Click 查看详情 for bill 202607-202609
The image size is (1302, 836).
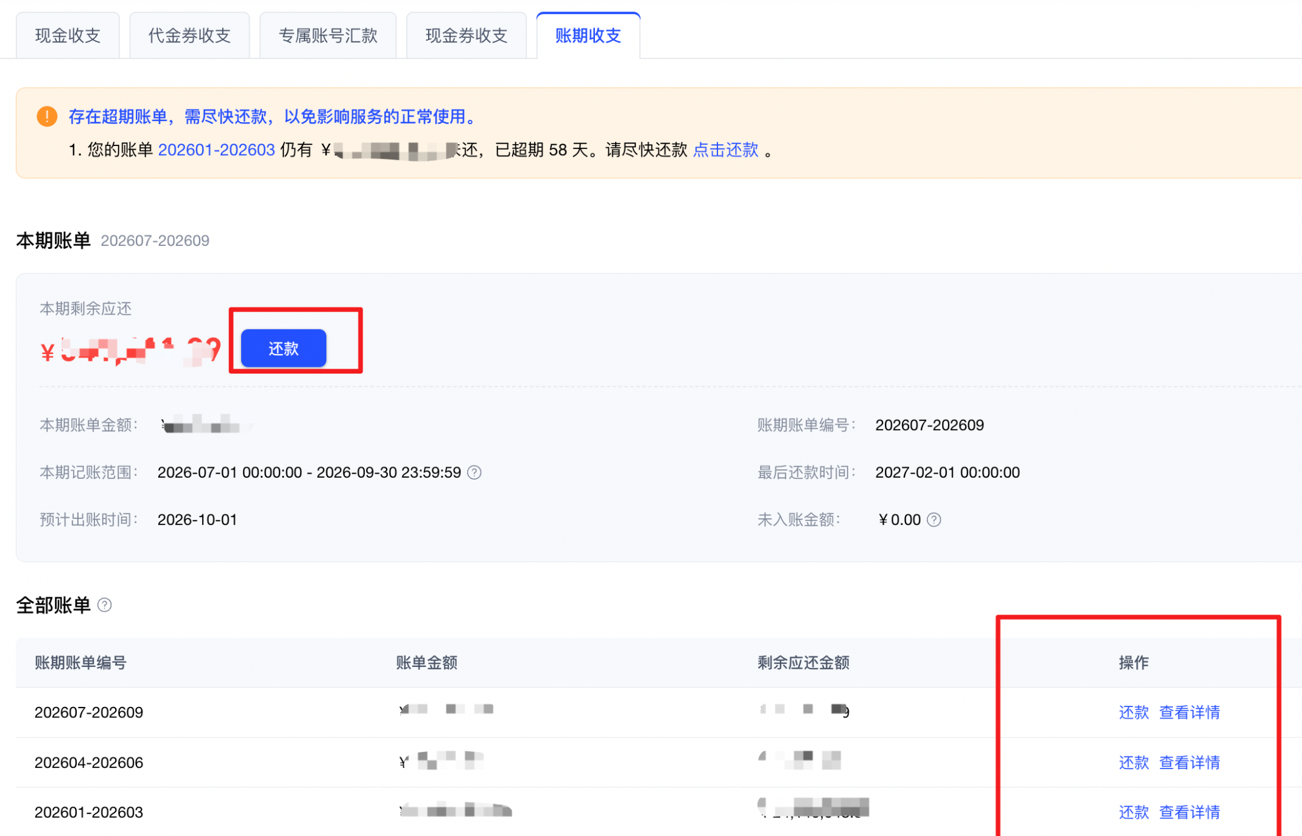1189,712
